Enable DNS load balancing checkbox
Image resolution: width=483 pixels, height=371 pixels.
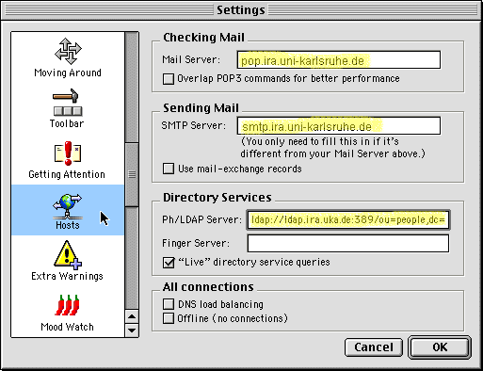coord(169,304)
